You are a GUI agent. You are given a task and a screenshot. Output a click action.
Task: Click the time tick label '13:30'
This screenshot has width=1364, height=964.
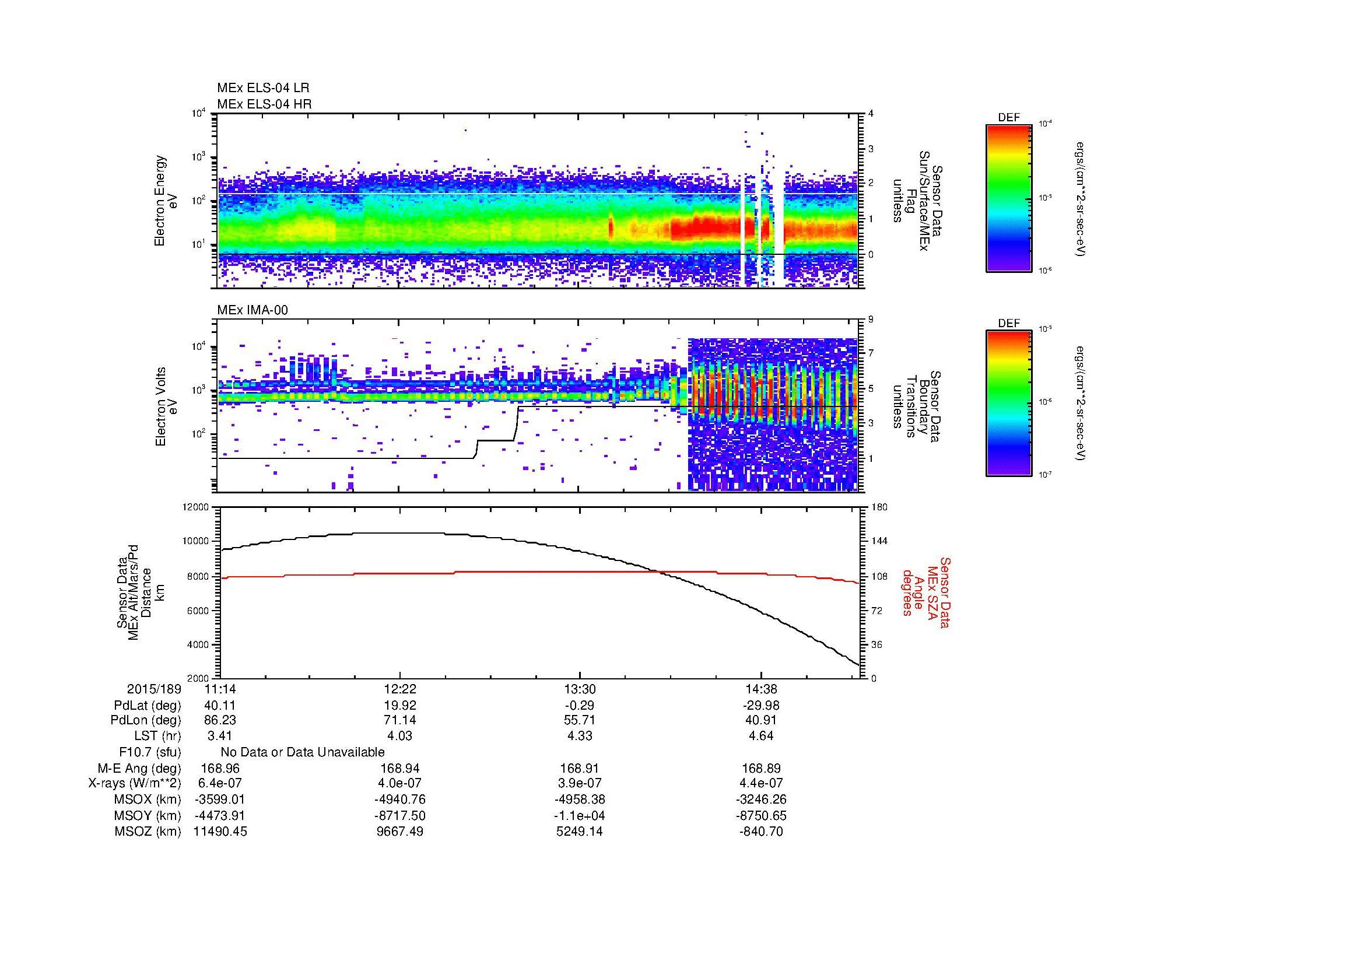click(580, 689)
